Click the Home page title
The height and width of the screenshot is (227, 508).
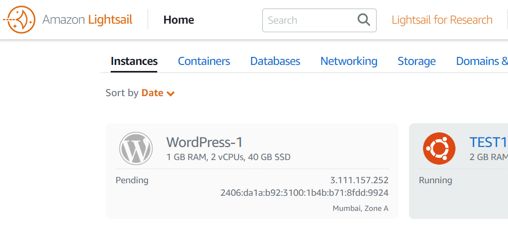[178, 20]
